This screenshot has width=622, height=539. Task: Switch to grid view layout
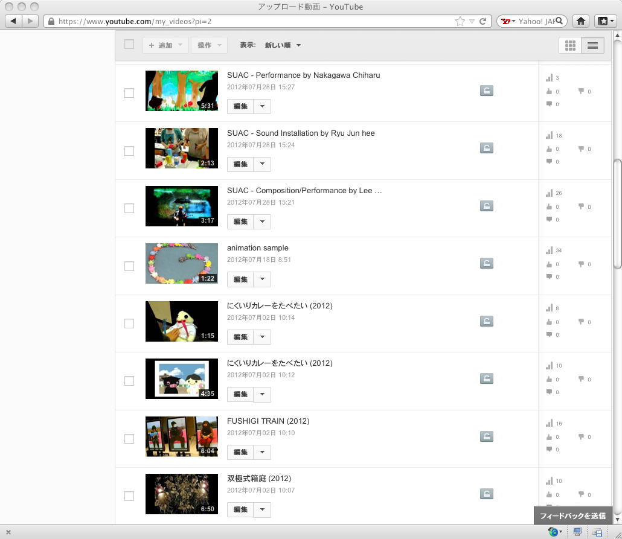(570, 46)
